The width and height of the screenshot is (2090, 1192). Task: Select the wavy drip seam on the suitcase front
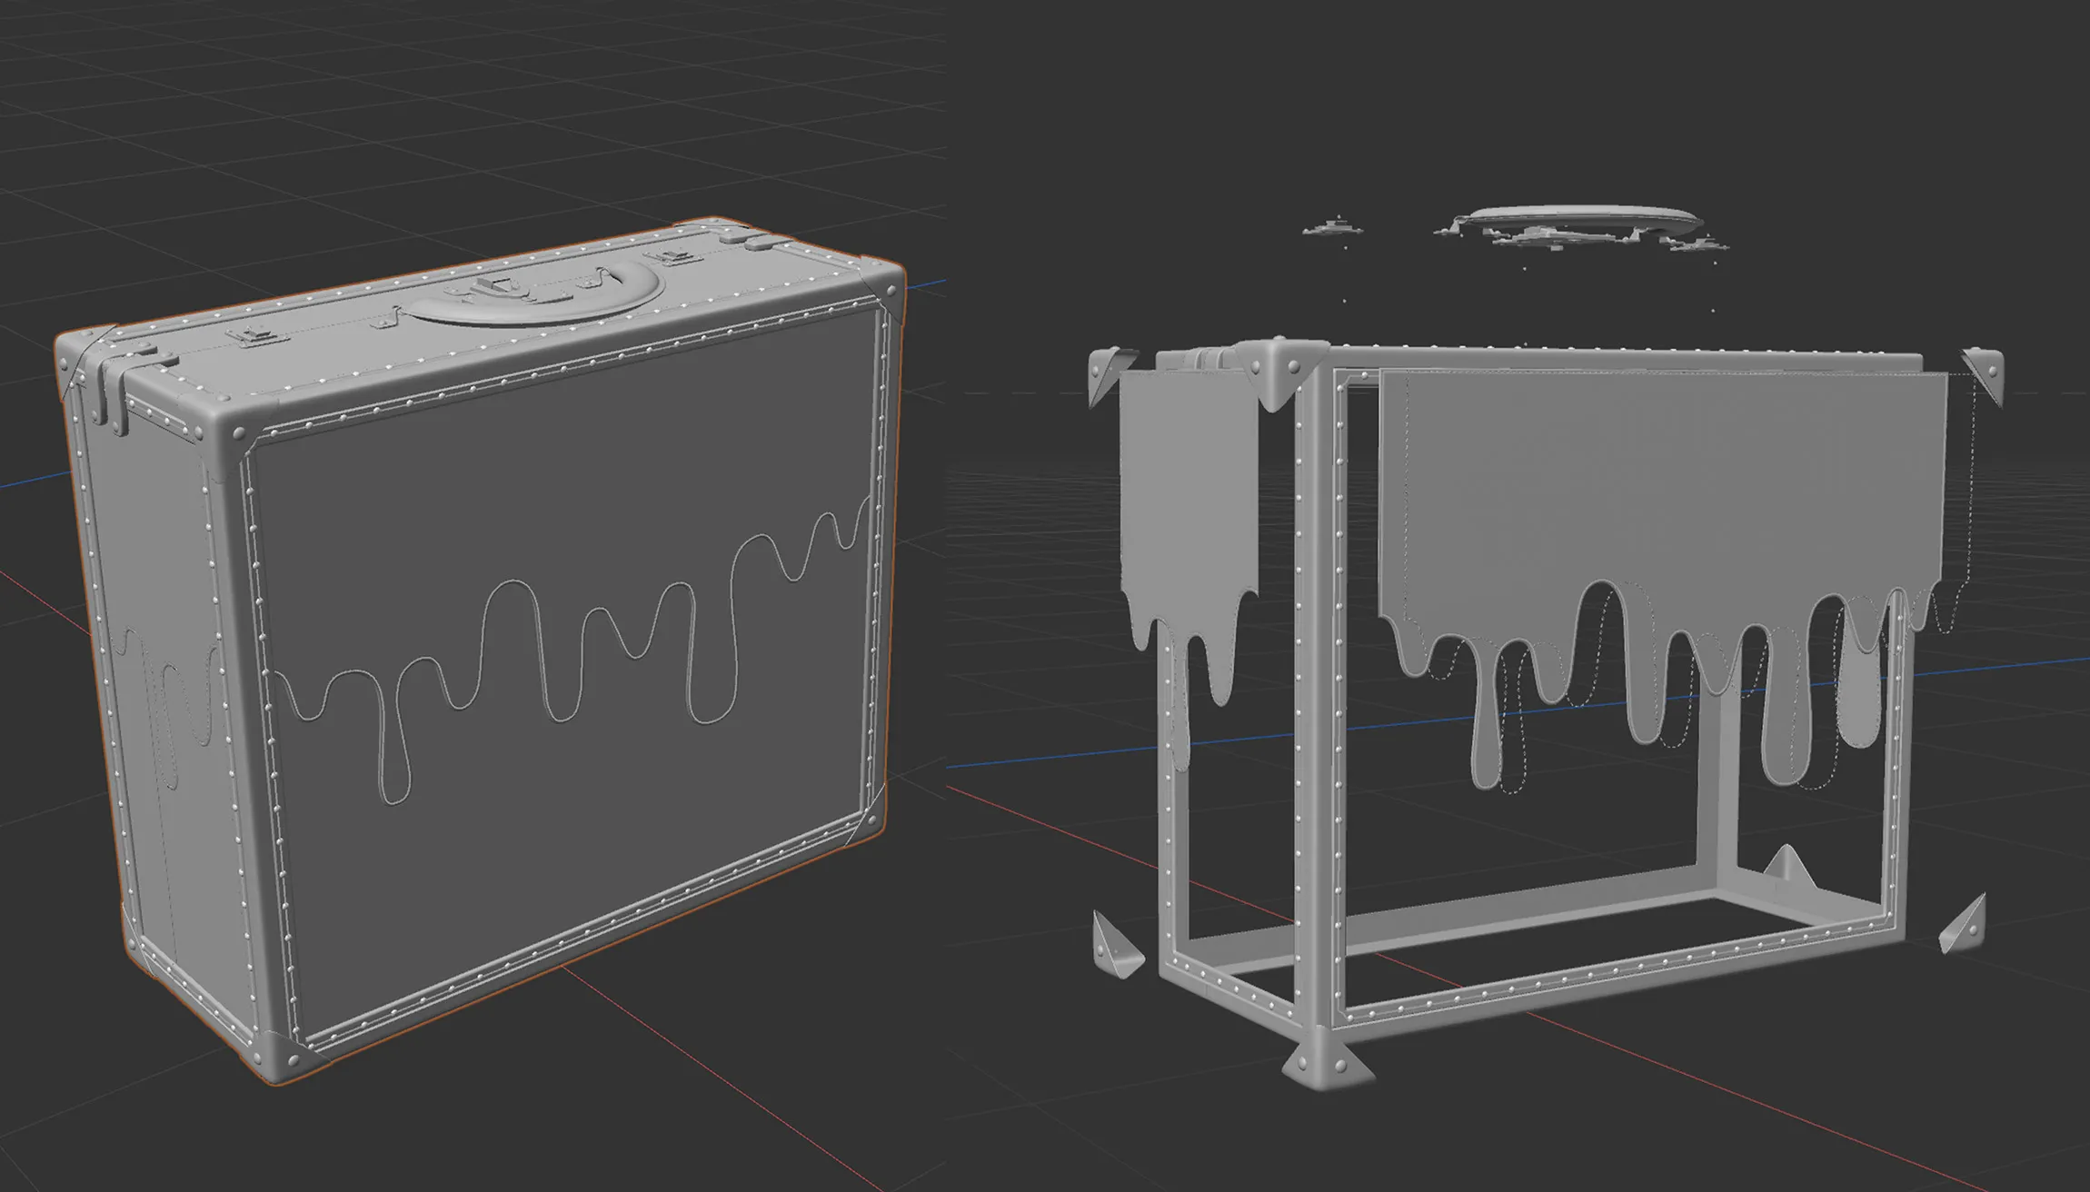571,656
